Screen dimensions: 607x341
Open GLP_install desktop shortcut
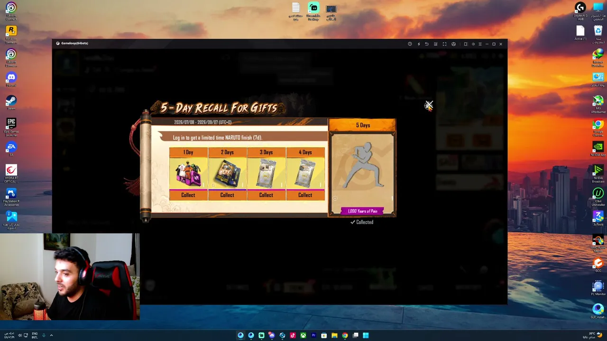[x=598, y=311]
